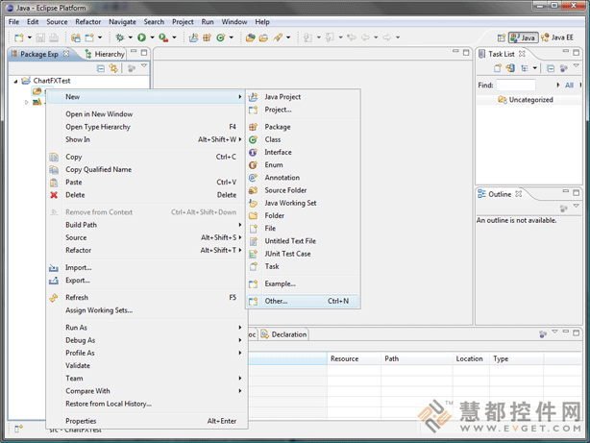Viewport: 590px width, 443px height.
Task: Click the Copy icon in context menu
Action: tap(54, 157)
